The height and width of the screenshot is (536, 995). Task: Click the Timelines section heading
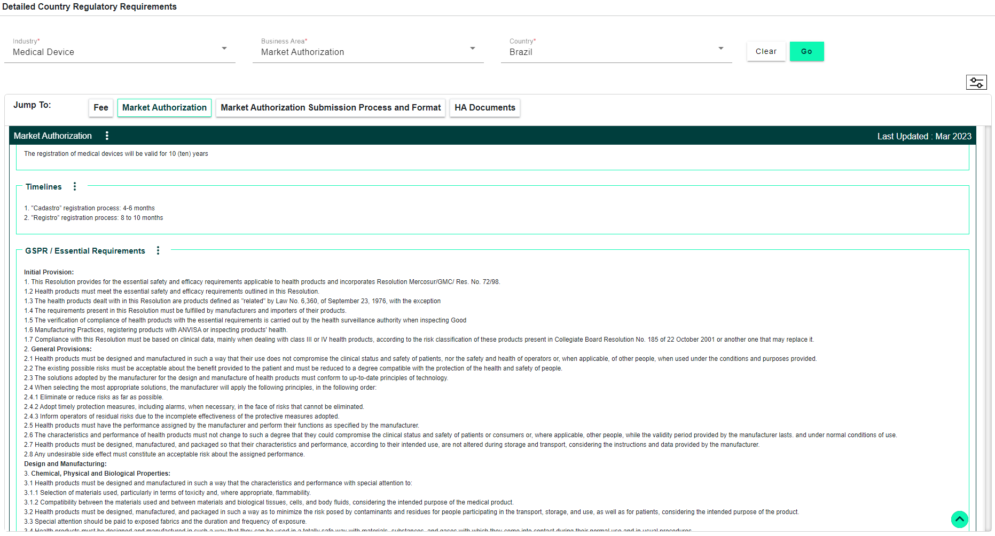[x=44, y=187]
